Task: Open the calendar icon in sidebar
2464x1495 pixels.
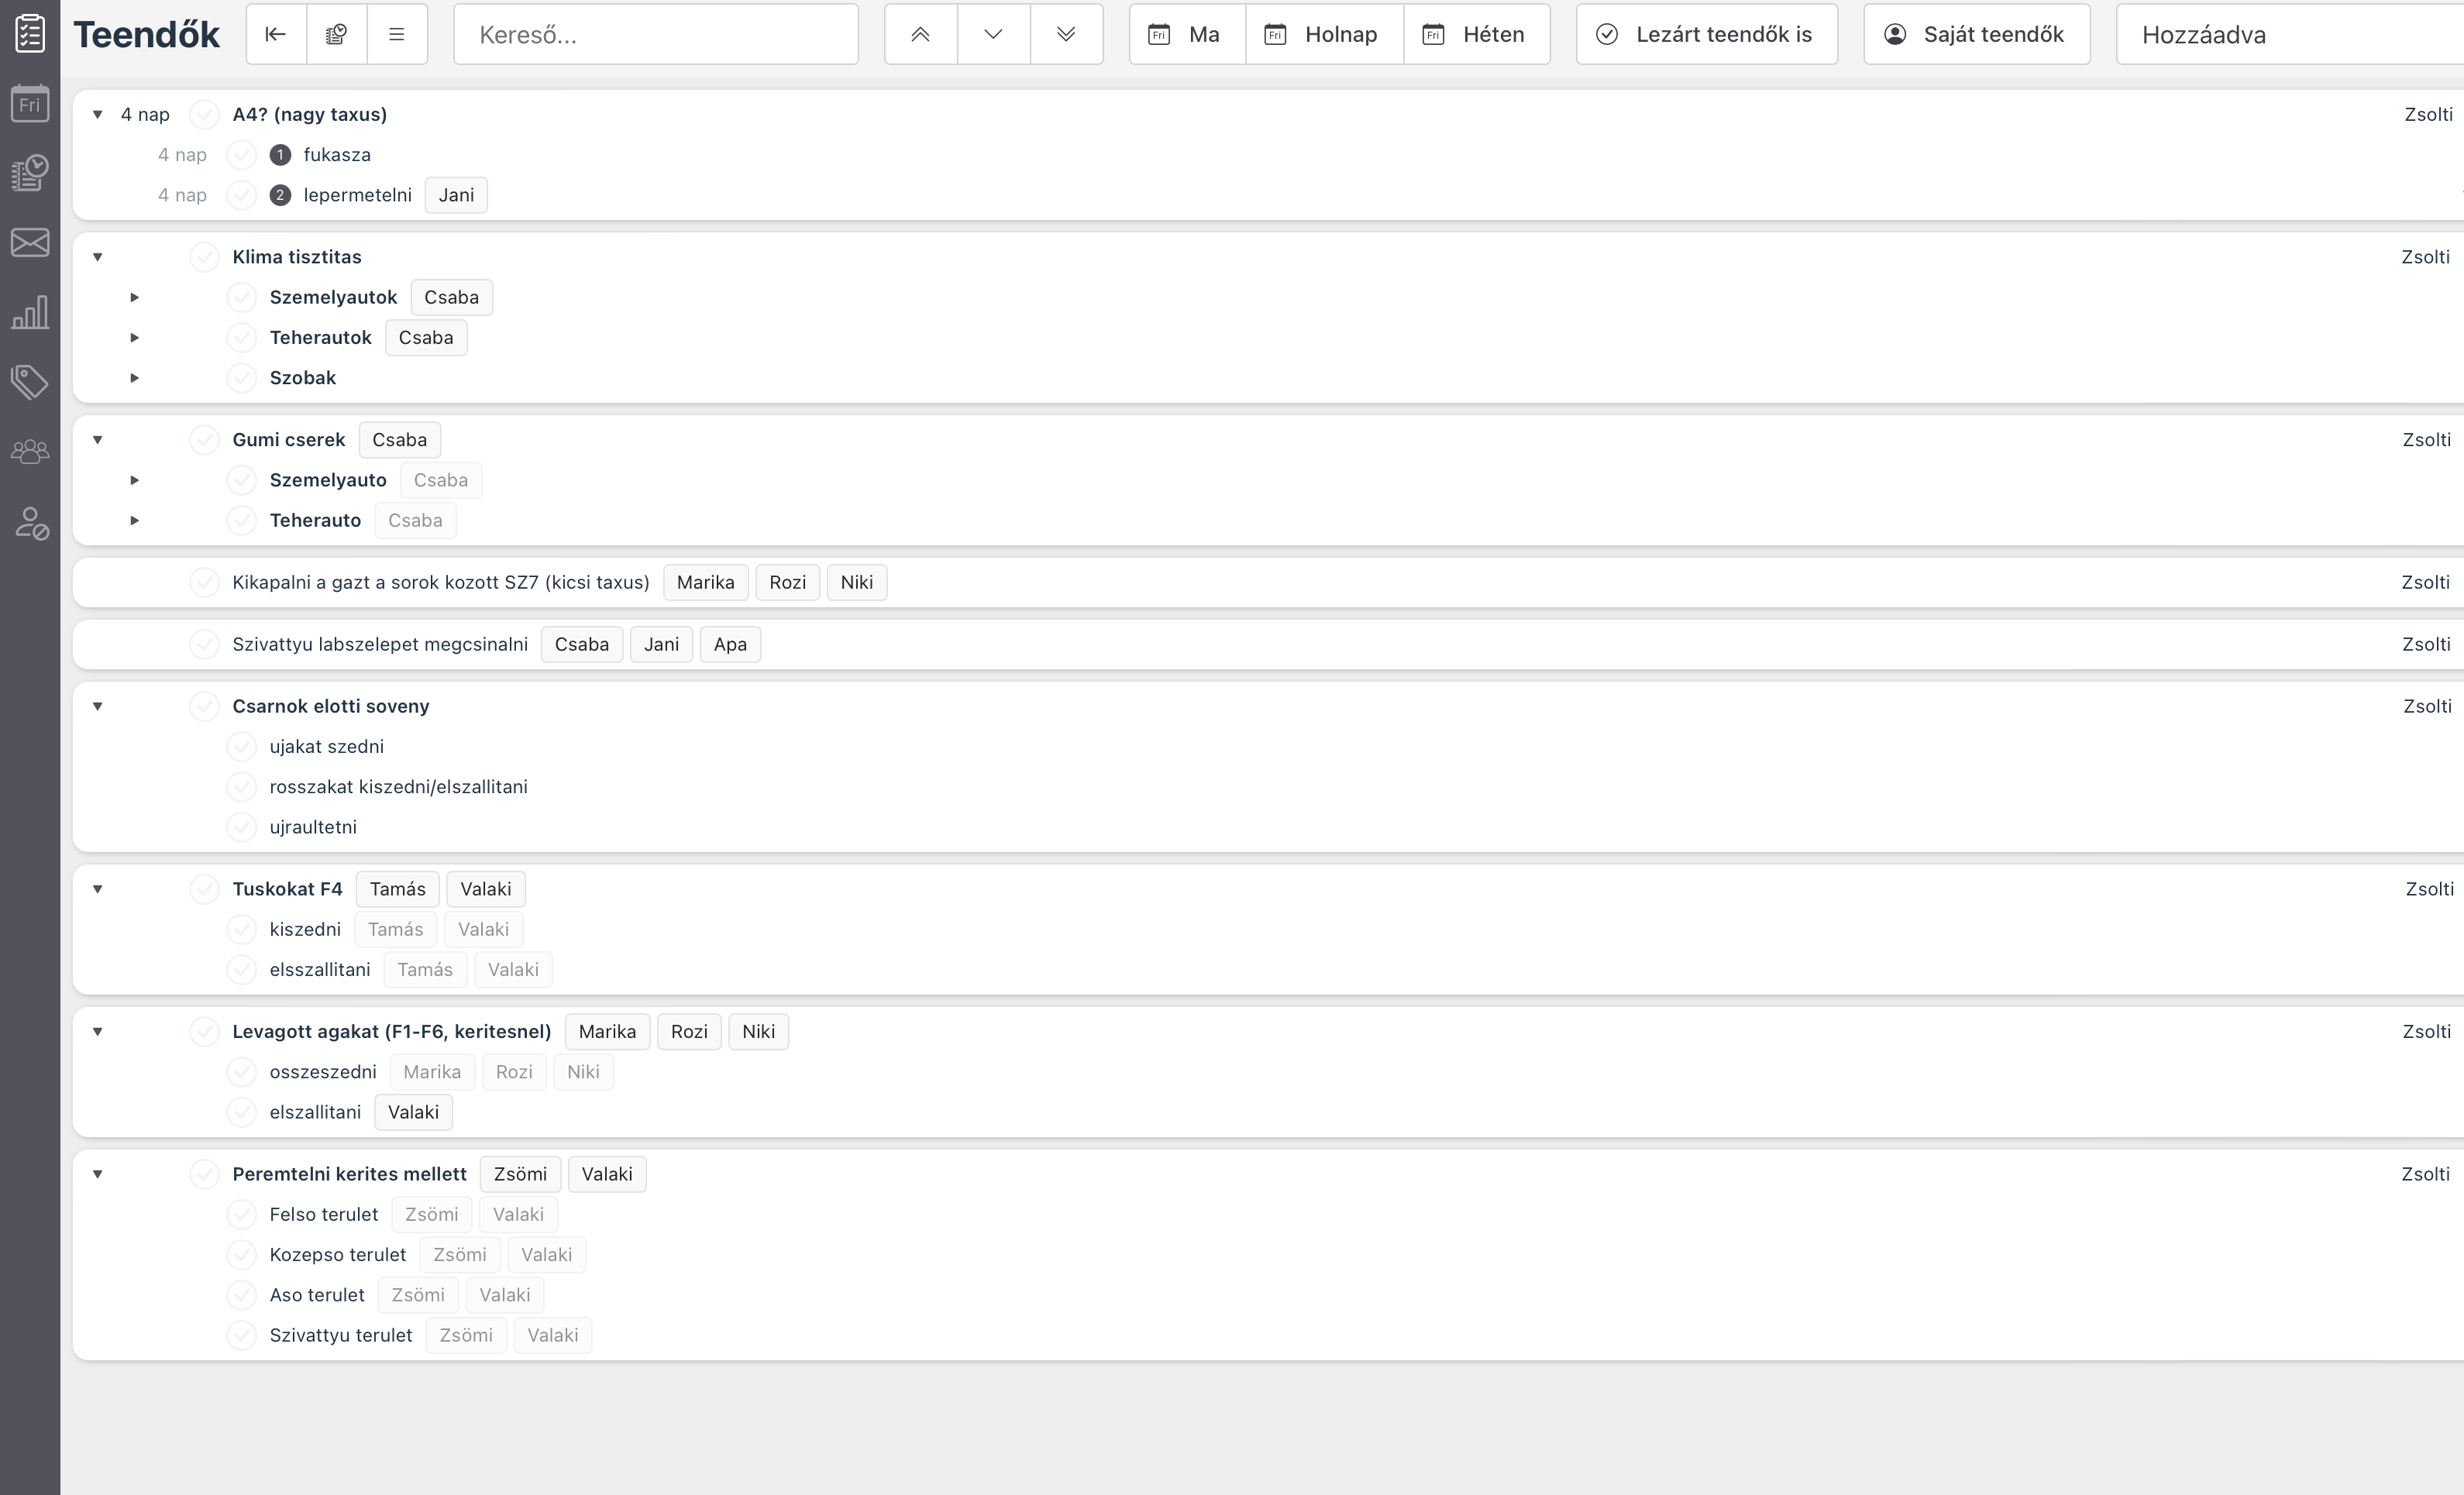Action: (x=30, y=103)
